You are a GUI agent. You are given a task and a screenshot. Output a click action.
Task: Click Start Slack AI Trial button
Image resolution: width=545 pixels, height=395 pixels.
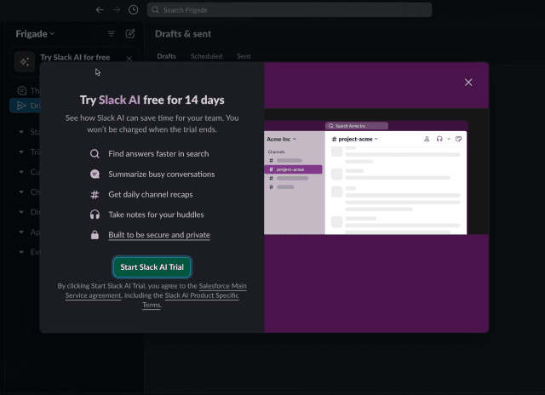pos(152,267)
